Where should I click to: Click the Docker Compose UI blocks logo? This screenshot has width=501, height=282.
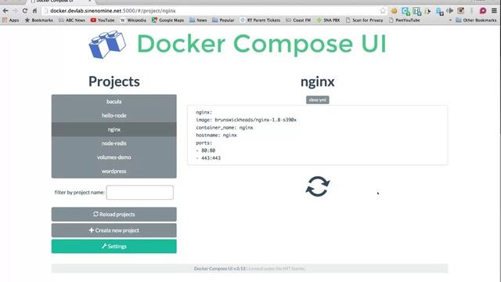[x=107, y=44]
